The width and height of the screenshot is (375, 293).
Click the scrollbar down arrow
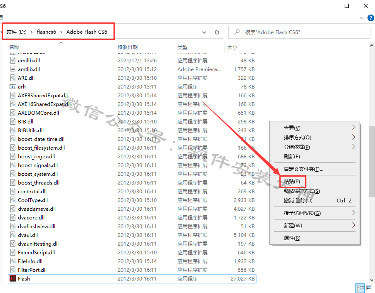pos(372,280)
